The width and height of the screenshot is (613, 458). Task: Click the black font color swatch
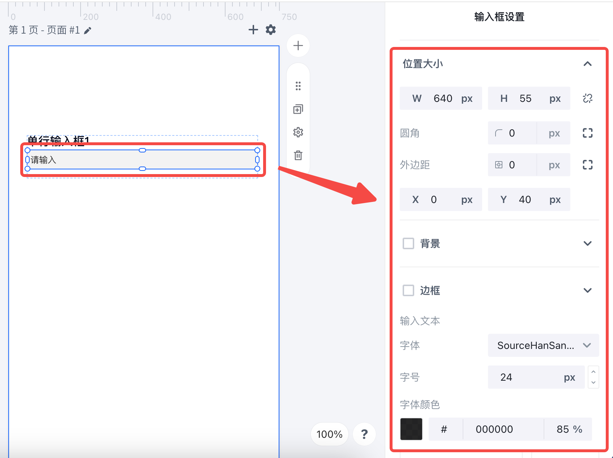click(411, 429)
